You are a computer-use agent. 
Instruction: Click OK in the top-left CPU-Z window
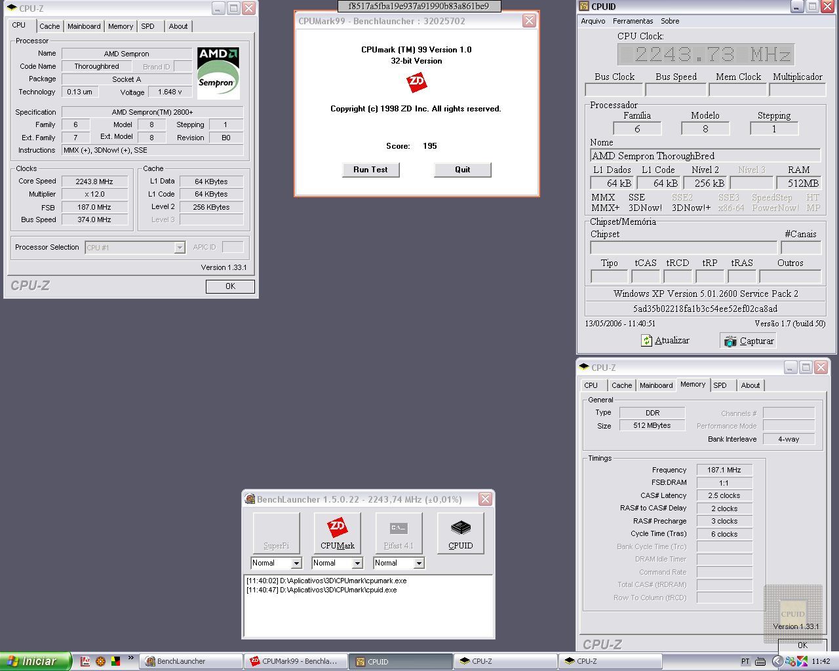coord(230,286)
